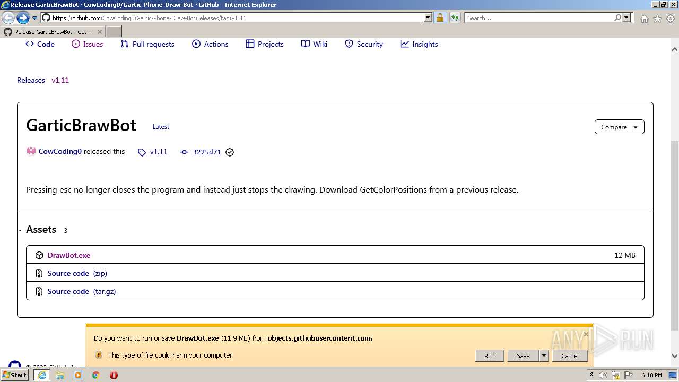The image size is (679, 382).
Task: Expand the Save options arrow
Action: click(x=544, y=356)
